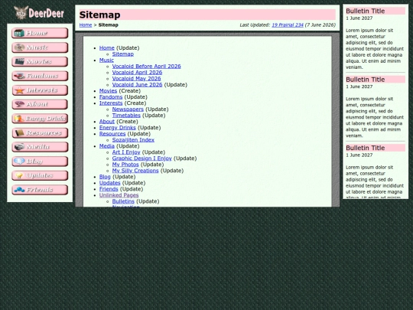Screen dimensions: 413x310
Task: Open the Resources sidebar button
Action: coord(40,133)
